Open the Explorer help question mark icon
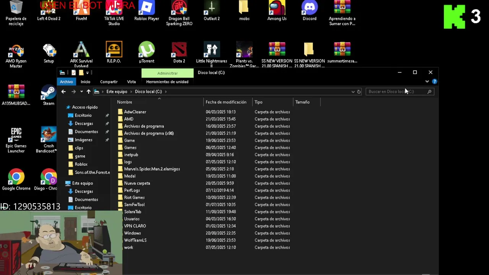Viewport: 489px width, 275px height. pos(434,82)
